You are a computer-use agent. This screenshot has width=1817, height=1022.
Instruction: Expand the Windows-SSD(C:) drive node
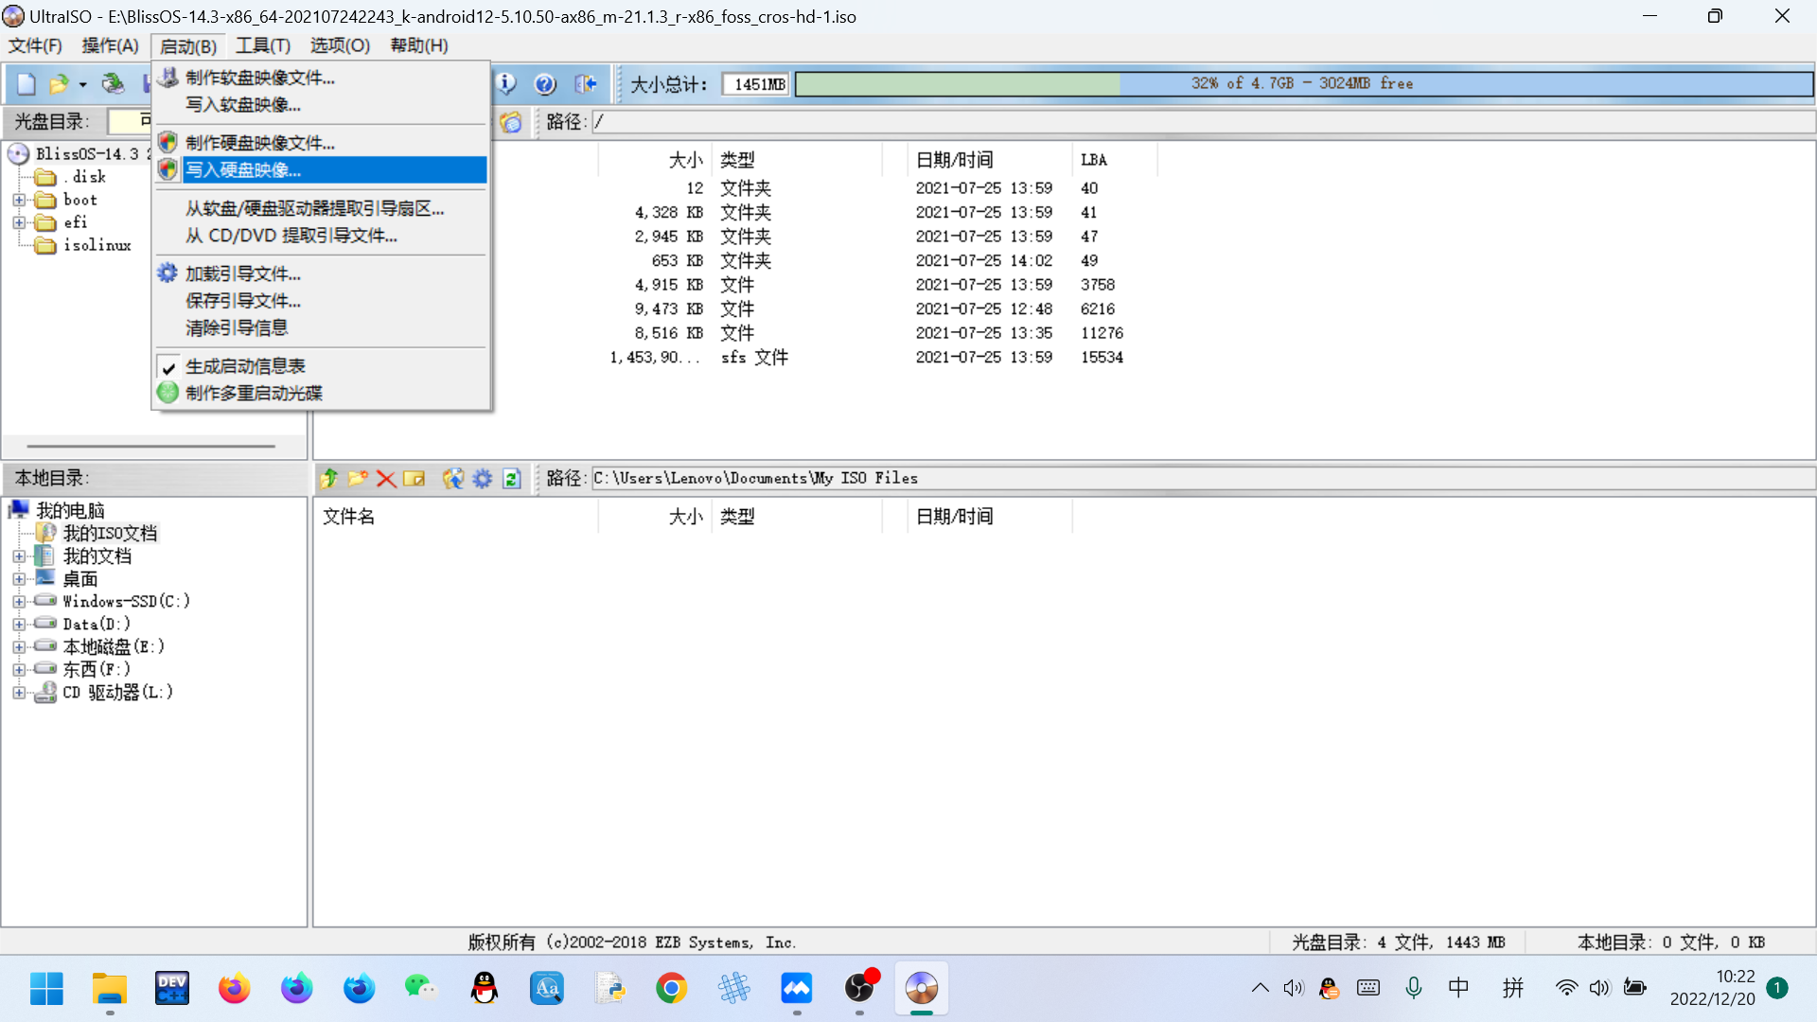click(19, 602)
